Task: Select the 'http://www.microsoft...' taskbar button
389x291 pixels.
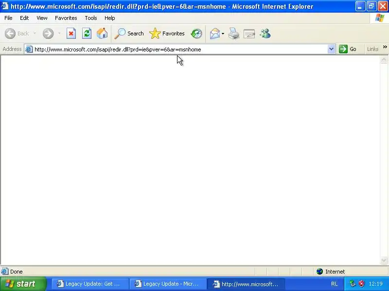Action: tap(246, 284)
